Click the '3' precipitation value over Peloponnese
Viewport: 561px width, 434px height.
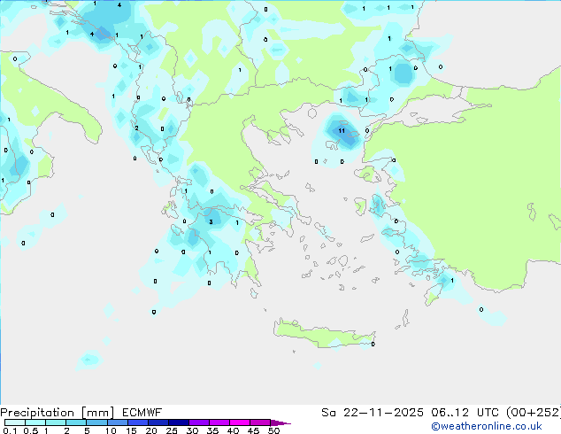(x=211, y=222)
